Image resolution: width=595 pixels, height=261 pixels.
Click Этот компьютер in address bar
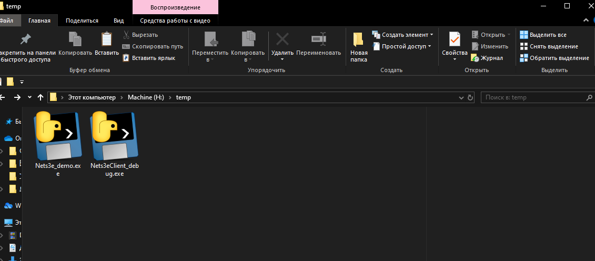pos(92,97)
